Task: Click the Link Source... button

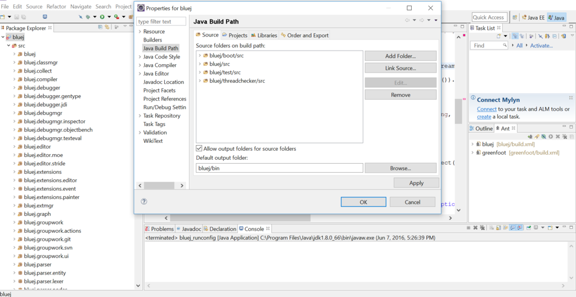Action: click(x=400, y=68)
